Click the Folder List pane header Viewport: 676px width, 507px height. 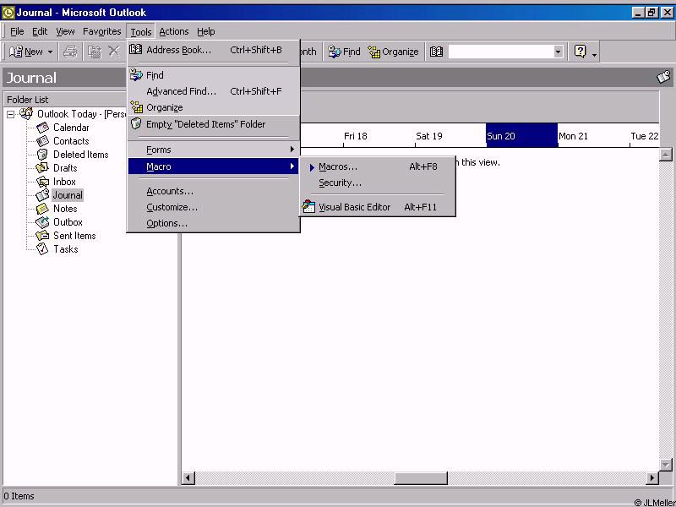[x=65, y=99]
